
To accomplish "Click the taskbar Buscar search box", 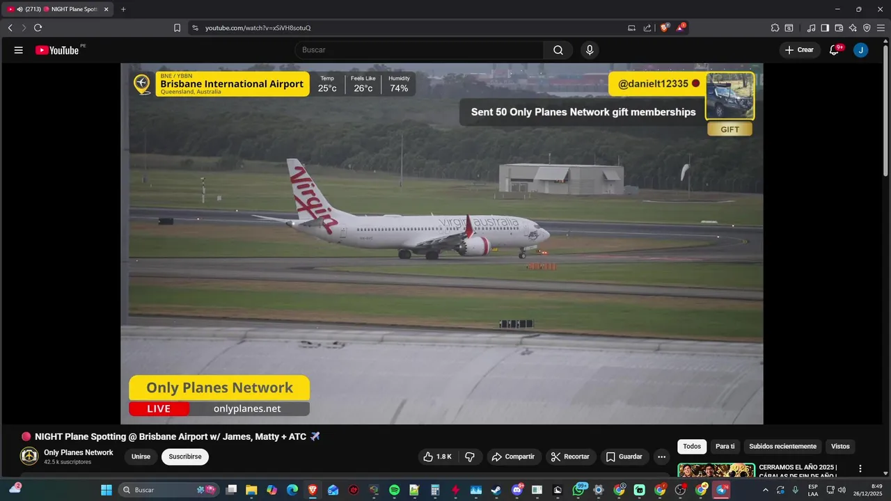I will pyautogui.click(x=168, y=490).
